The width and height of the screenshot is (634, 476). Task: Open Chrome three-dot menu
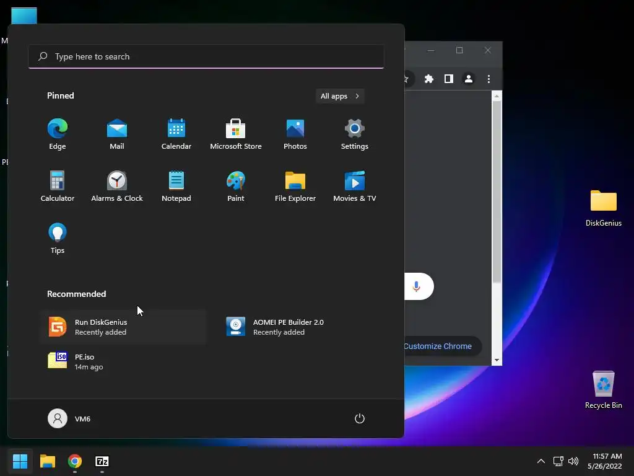click(489, 79)
